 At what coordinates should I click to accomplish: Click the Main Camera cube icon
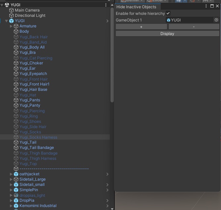click(11, 10)
